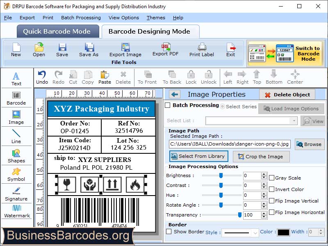
Task: Select the Symbol tool
Action: point(16,175)
